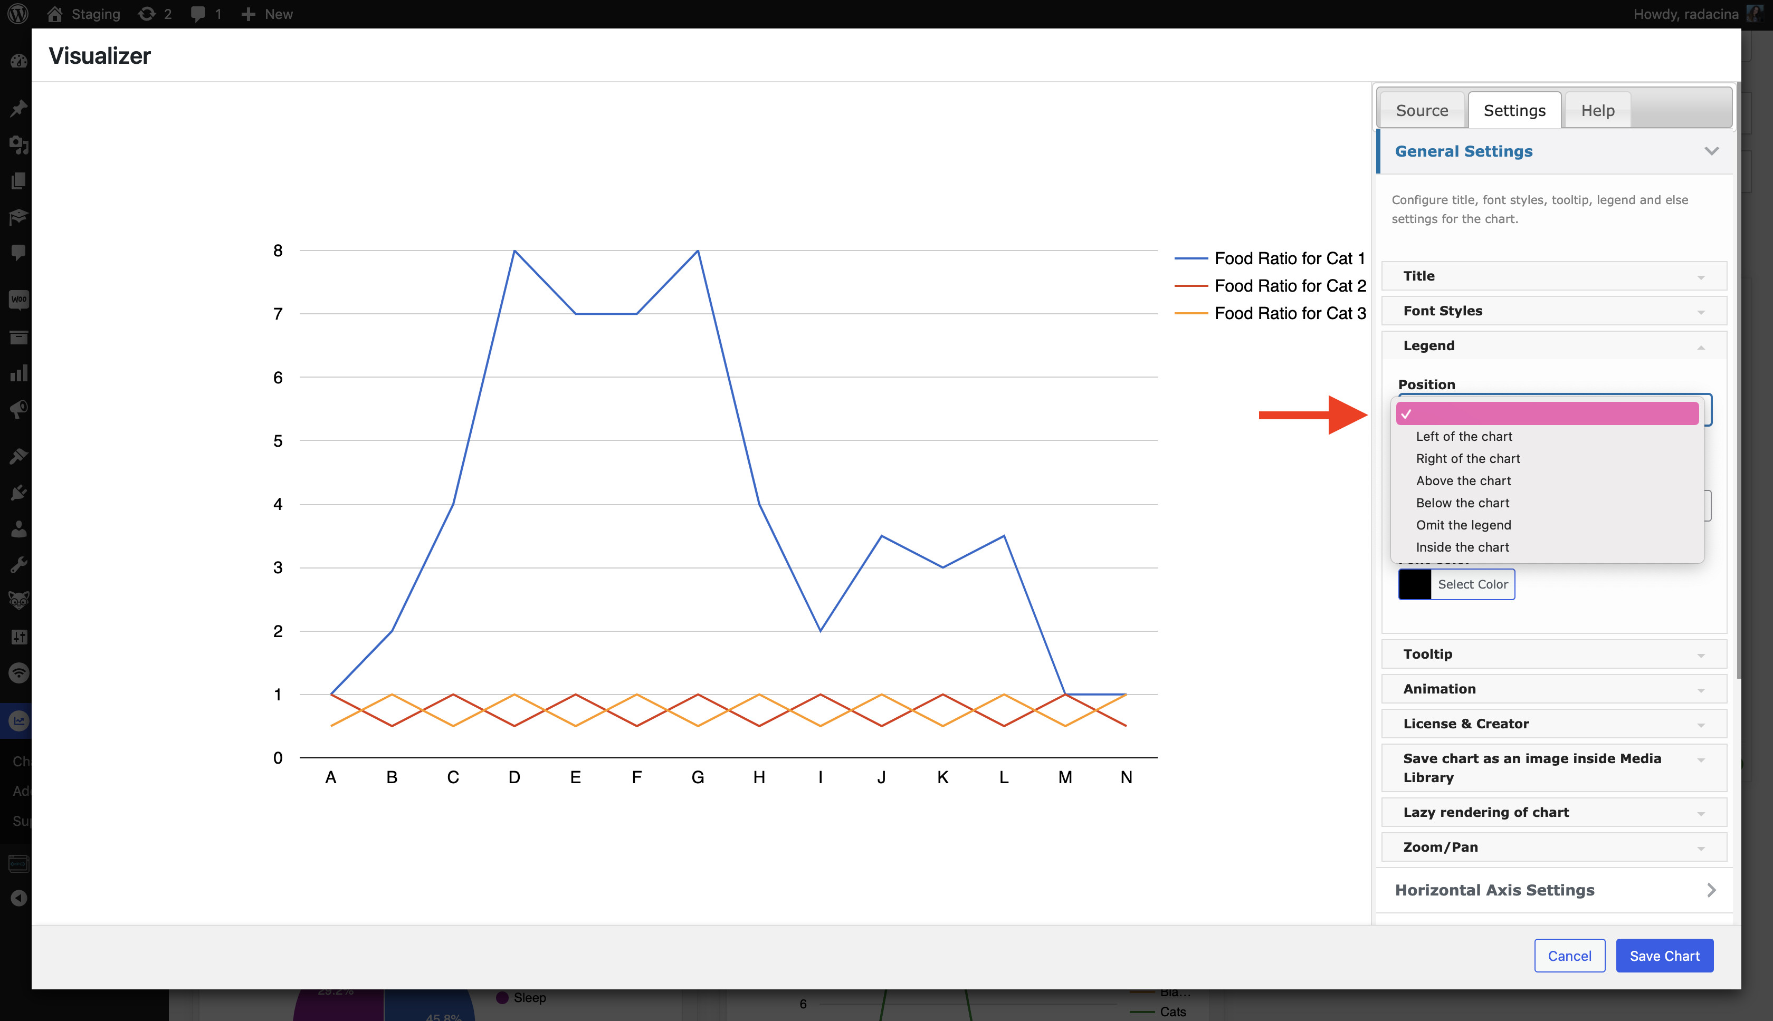Screen dimensions: 1773x1021
Task: Open the Media icon in sidebar
Action: (18, 145)
